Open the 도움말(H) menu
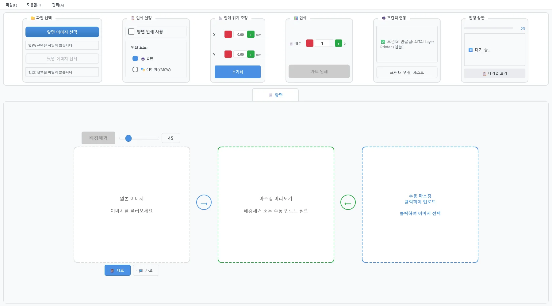 34,5
